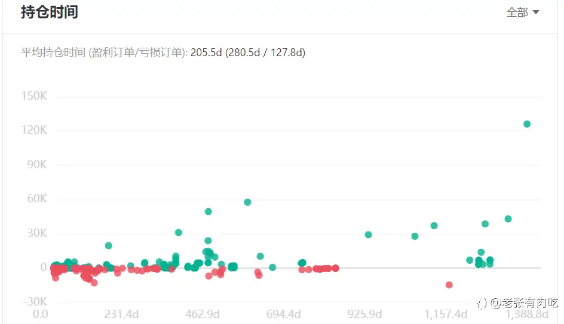This screenshot has height=324, width=564.
Task: Click the 持仓时间 panel title
Action: pos(49,12)
